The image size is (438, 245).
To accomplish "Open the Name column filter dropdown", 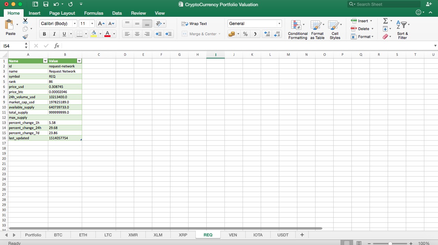I will click(45, 61).
